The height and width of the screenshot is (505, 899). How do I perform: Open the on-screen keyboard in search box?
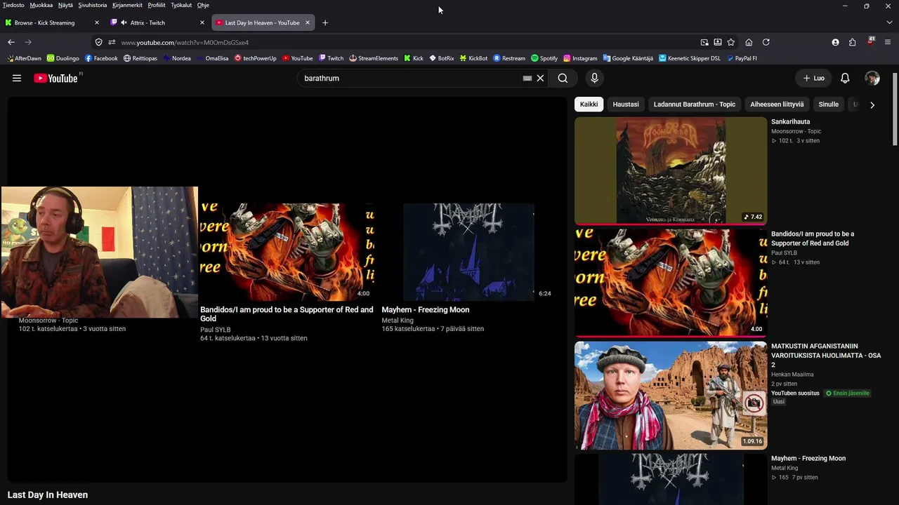[x=527, y=78]
